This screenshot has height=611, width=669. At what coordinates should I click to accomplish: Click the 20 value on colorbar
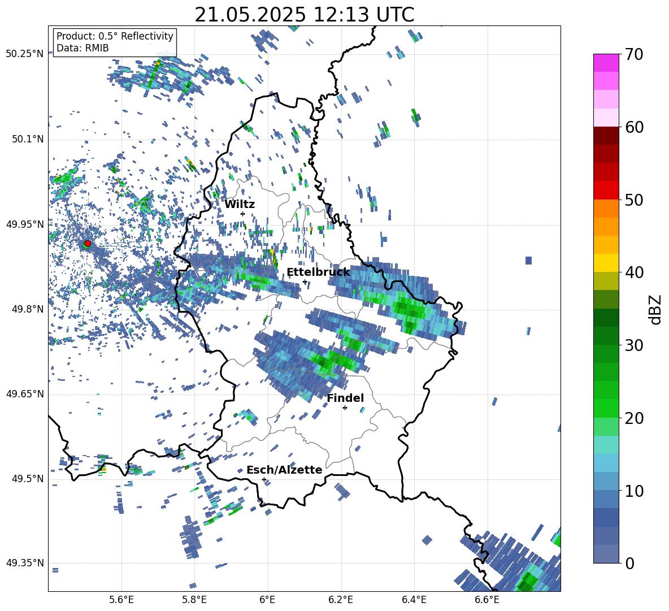(633, 418)
